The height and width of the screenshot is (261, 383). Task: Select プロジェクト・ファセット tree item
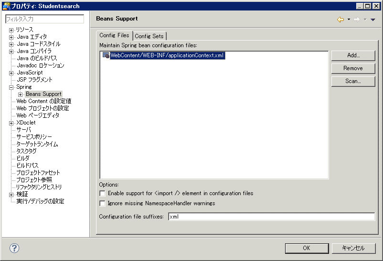(x=38, y=173)
